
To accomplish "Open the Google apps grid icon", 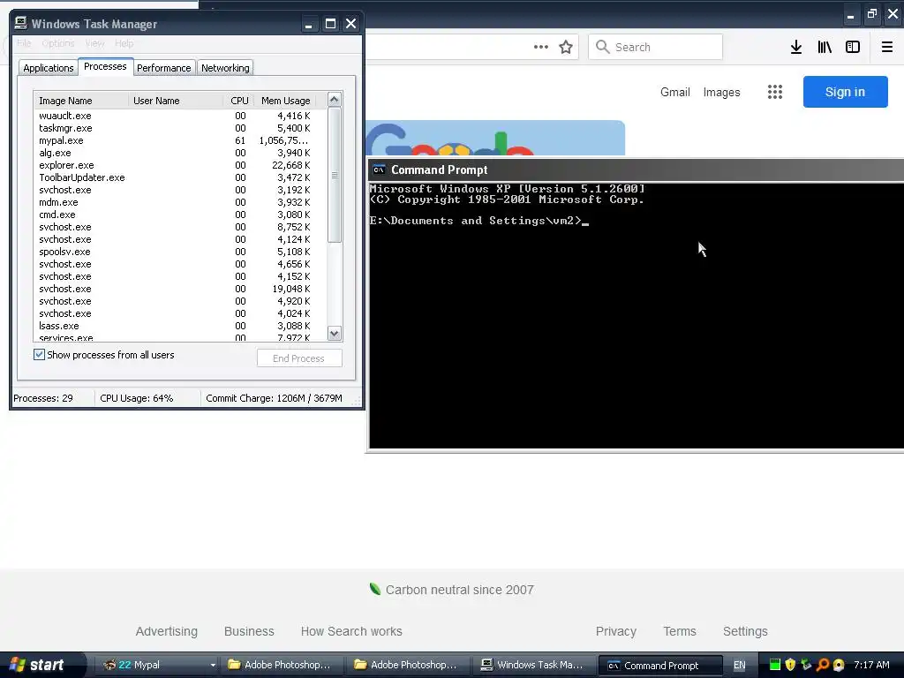I will pyautogui.click(x=775, y=92).
